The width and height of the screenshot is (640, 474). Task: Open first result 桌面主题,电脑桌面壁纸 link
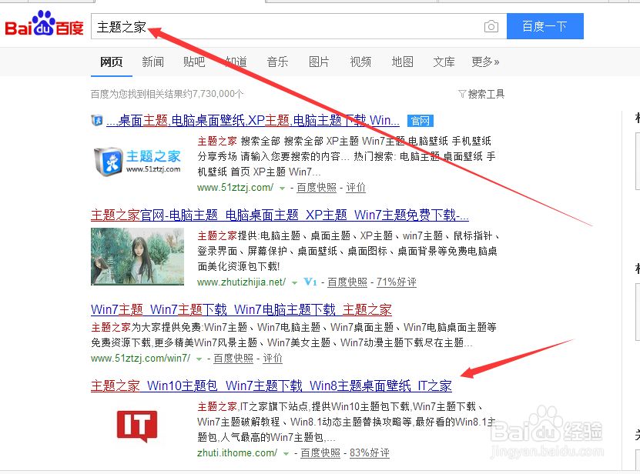(253, 120)
